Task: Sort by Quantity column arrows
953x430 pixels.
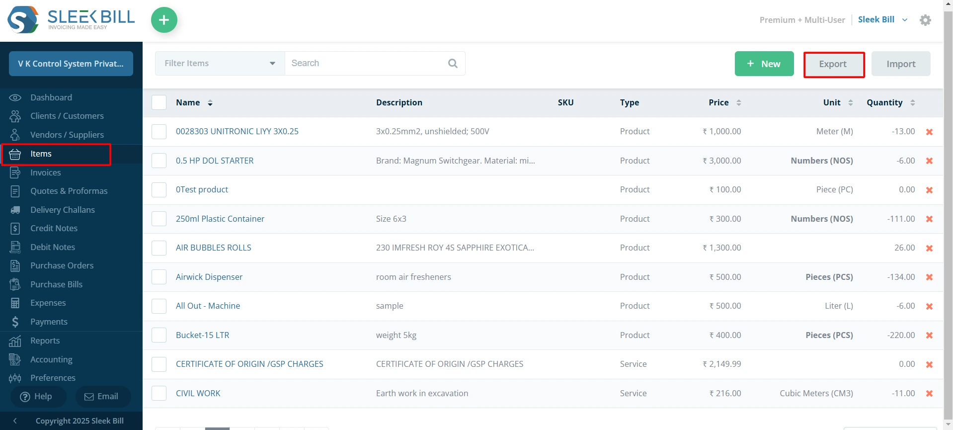Action: coord(913,103)
